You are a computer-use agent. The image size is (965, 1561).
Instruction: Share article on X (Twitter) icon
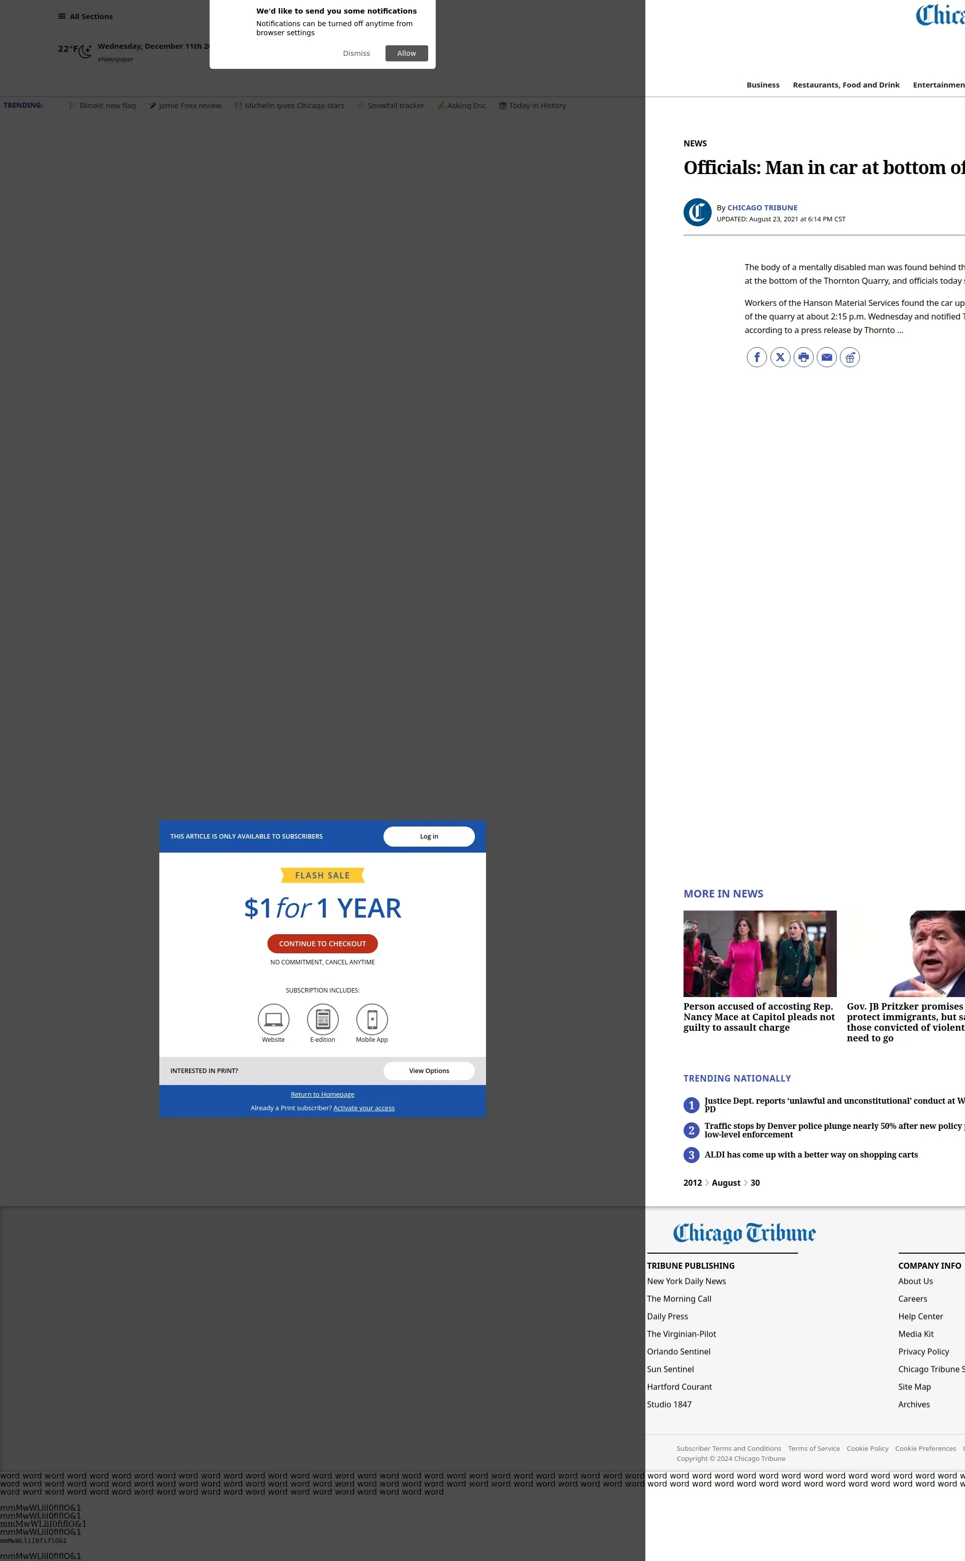[780, 357]
